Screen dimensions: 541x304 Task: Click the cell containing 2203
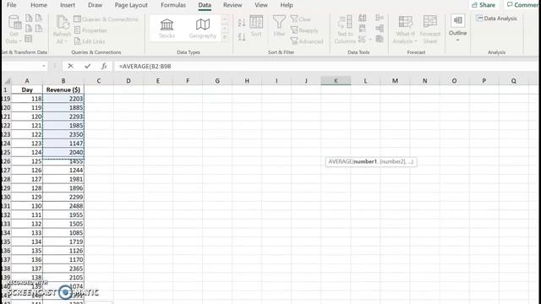point(63,99)
